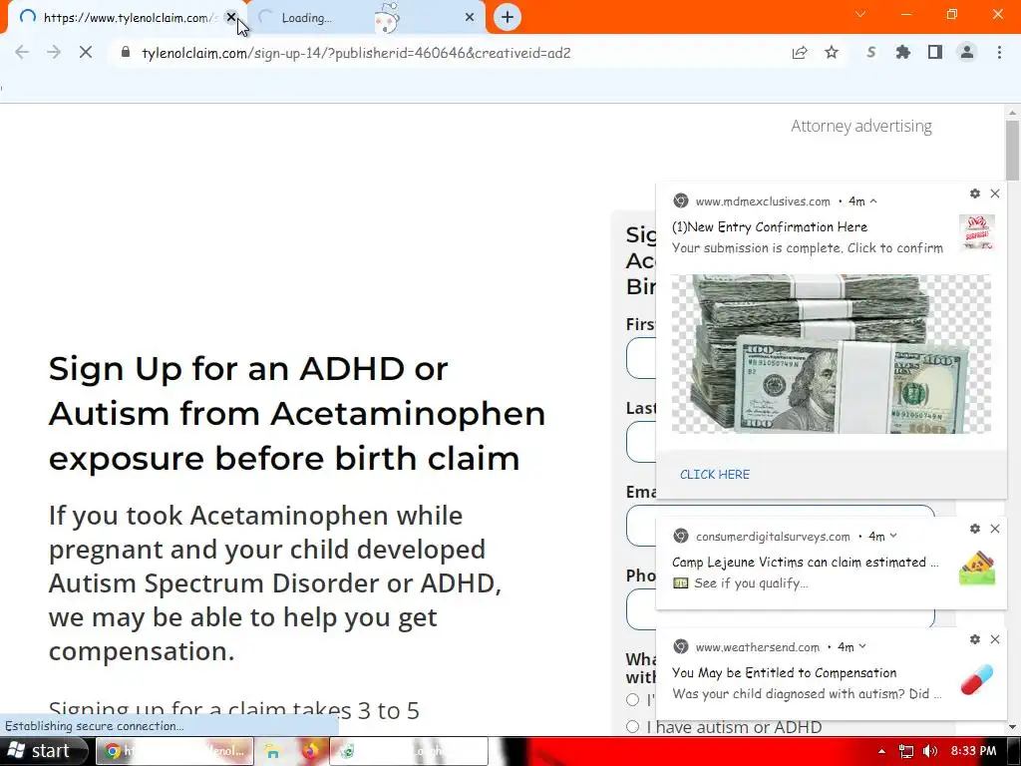The width and height of the screenshot is (1021, 766).
Task: Click the scrollbar down arrow
Action: click(1012, 727)
